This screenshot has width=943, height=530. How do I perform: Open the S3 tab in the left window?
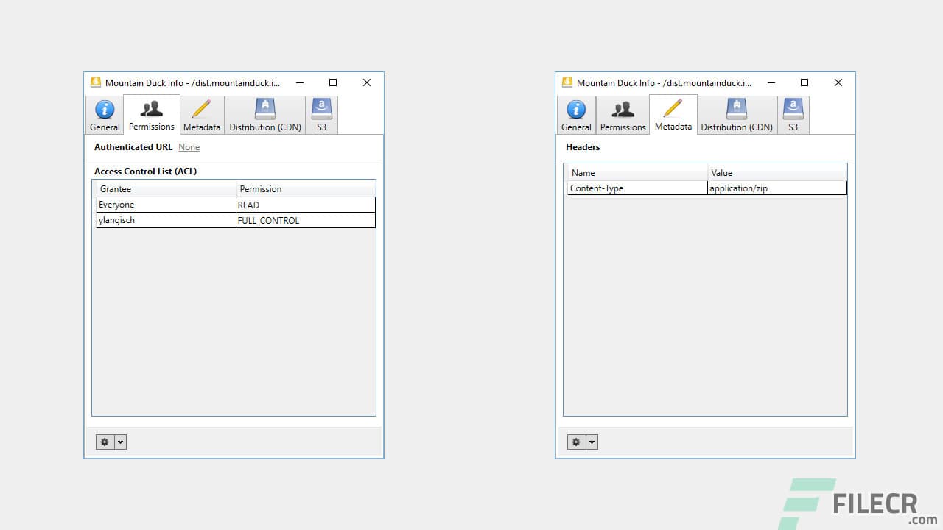click(322, 115)
